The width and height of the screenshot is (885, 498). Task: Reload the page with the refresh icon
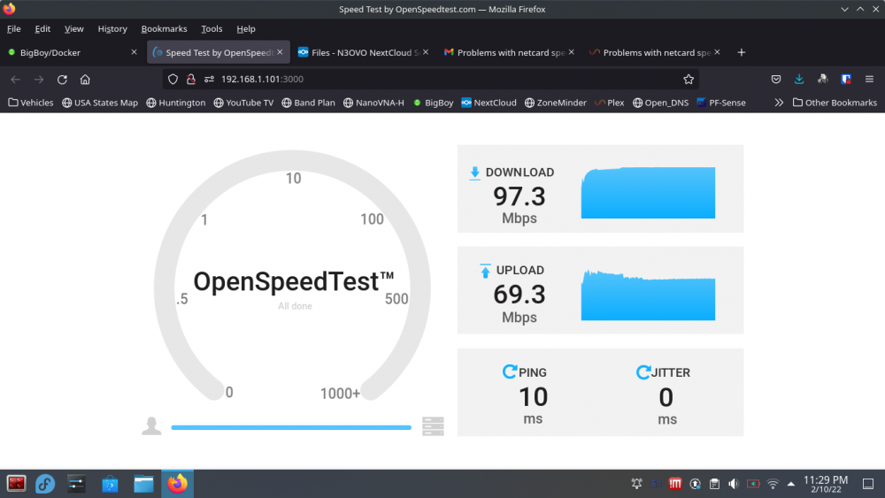click(x=62, y=80)
